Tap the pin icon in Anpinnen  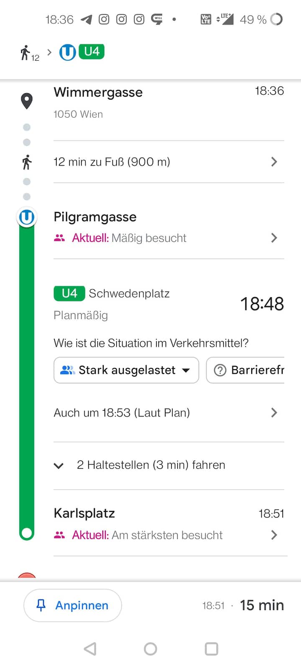(x=41, y=605)
